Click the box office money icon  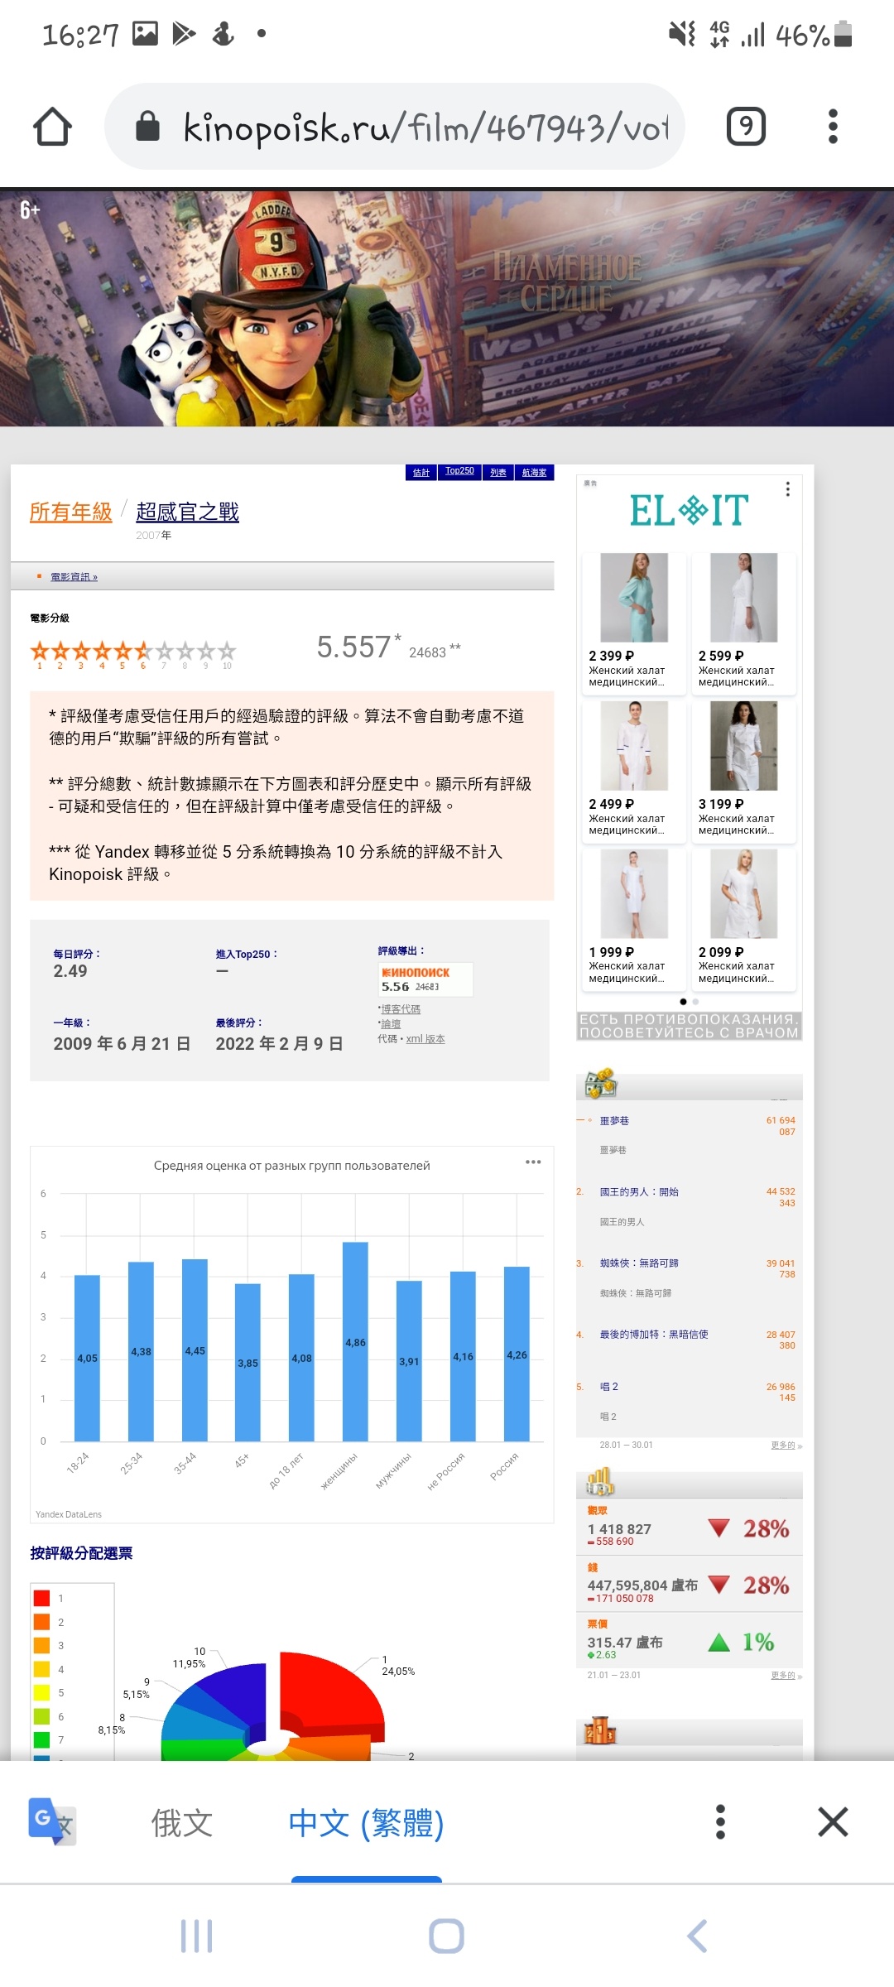[x=600, y=1083]
